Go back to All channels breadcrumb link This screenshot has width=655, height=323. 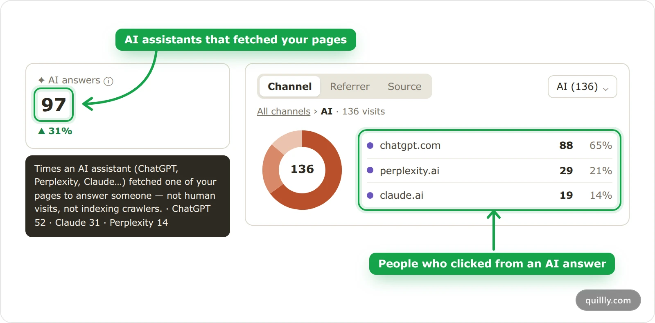pos(284,111)
